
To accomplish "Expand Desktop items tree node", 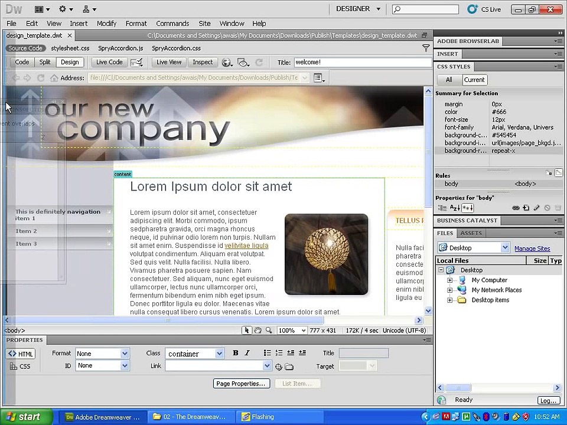I will [449, 300].
